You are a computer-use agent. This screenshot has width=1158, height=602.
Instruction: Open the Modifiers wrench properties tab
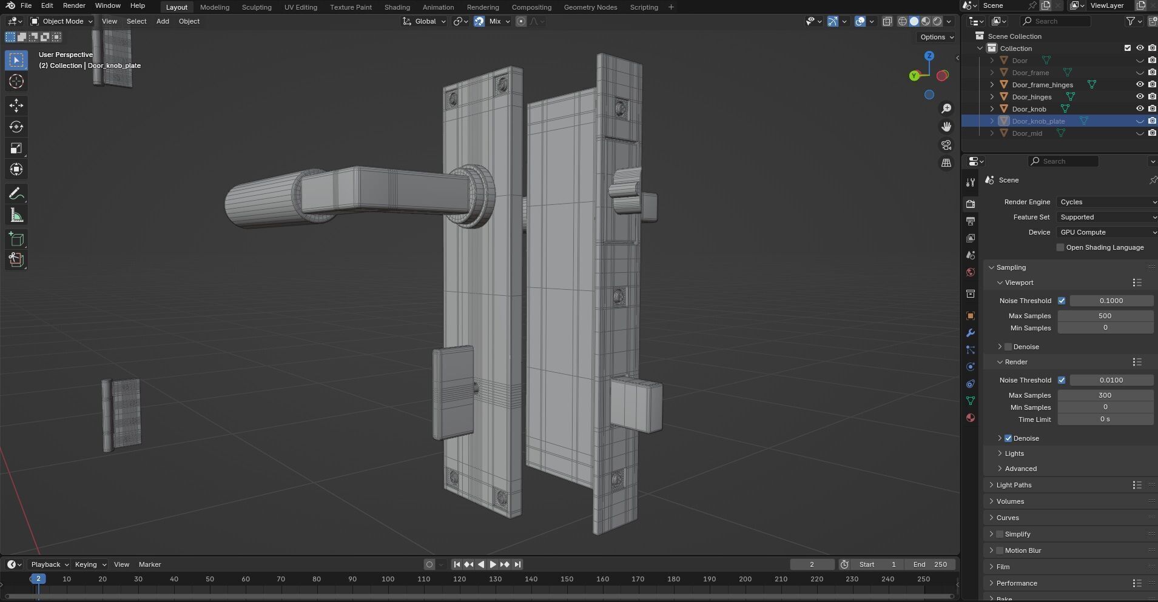point(971,333)
